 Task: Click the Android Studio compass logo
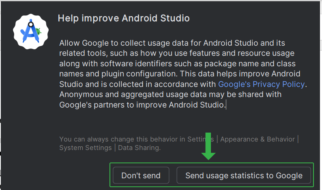coord(30,32)
